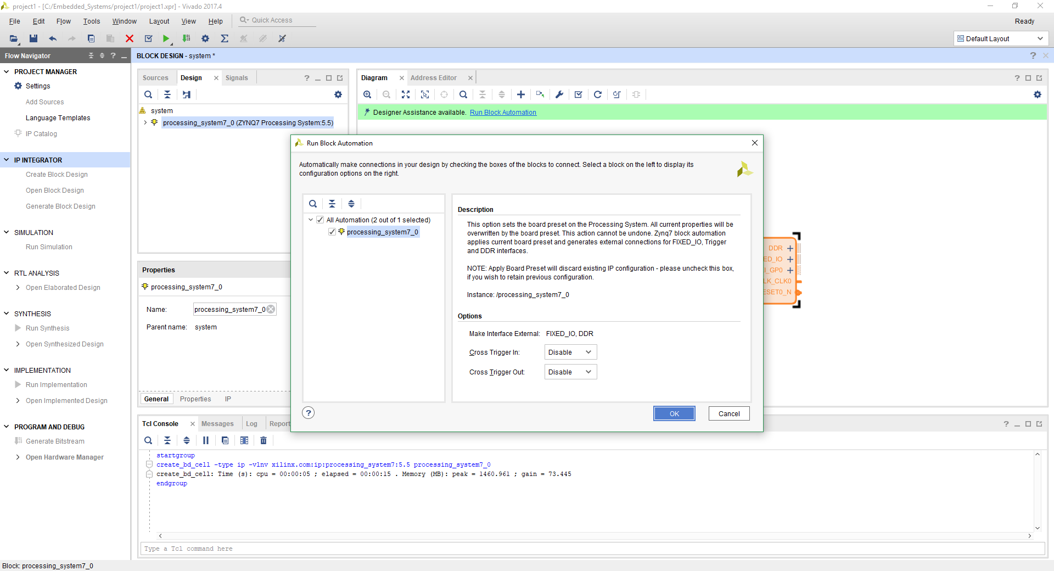Switch to the Messages tab
Image resolution: width=1054 pixels, height=571 pixels.
(x=217, y=423)
